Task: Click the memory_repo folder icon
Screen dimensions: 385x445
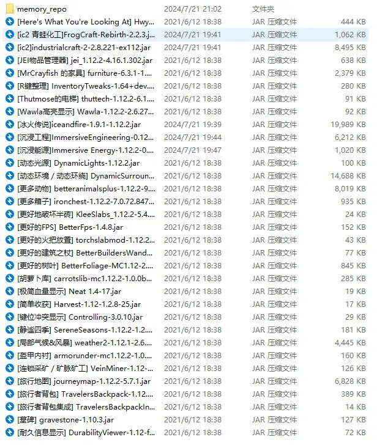Action: pos(9,9)
